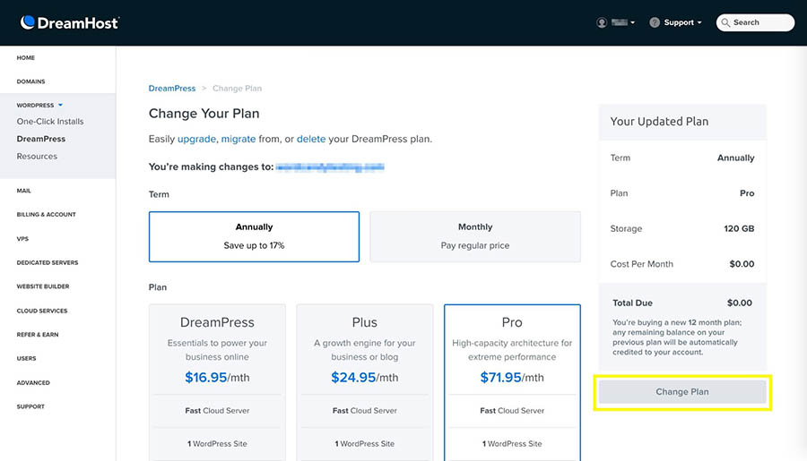Click the 120 GB storage value
The height and width of the screenshot is (461, 807).
click(x=739, y=228)
